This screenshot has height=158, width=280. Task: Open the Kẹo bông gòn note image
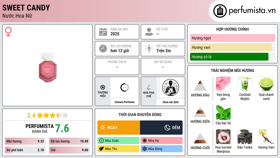click(223, 84)
